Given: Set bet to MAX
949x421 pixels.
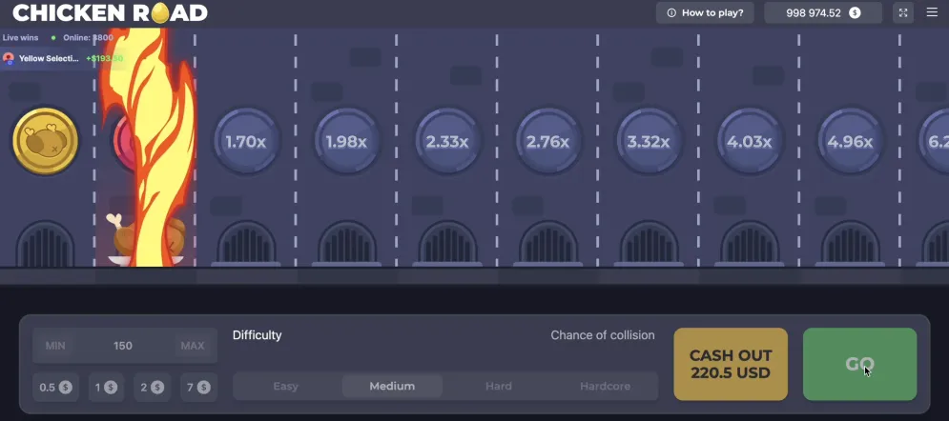Looking at the screenshot, I should pyautogui.click(x=193, y=346).
